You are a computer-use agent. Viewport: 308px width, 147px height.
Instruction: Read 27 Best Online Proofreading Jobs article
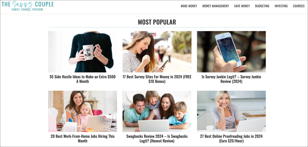(231, 139)
